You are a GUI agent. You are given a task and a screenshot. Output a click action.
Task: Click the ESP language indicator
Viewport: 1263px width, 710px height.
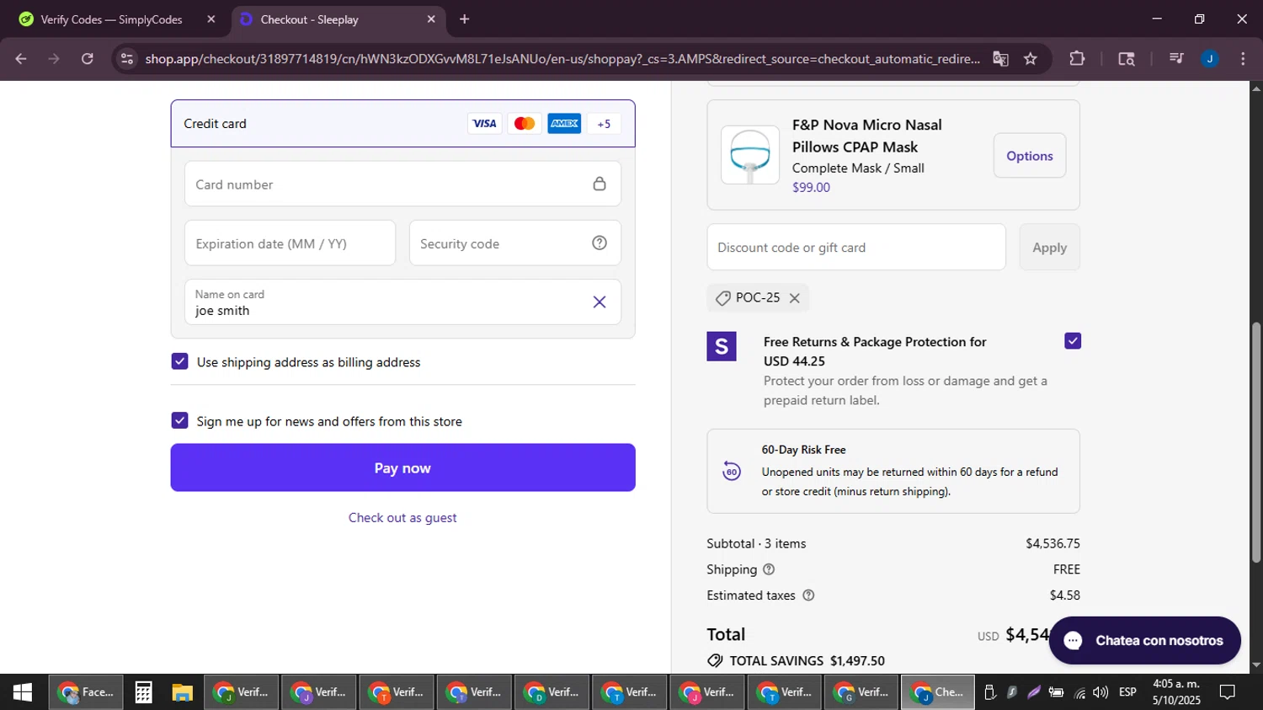click(x=1127, y=692)
